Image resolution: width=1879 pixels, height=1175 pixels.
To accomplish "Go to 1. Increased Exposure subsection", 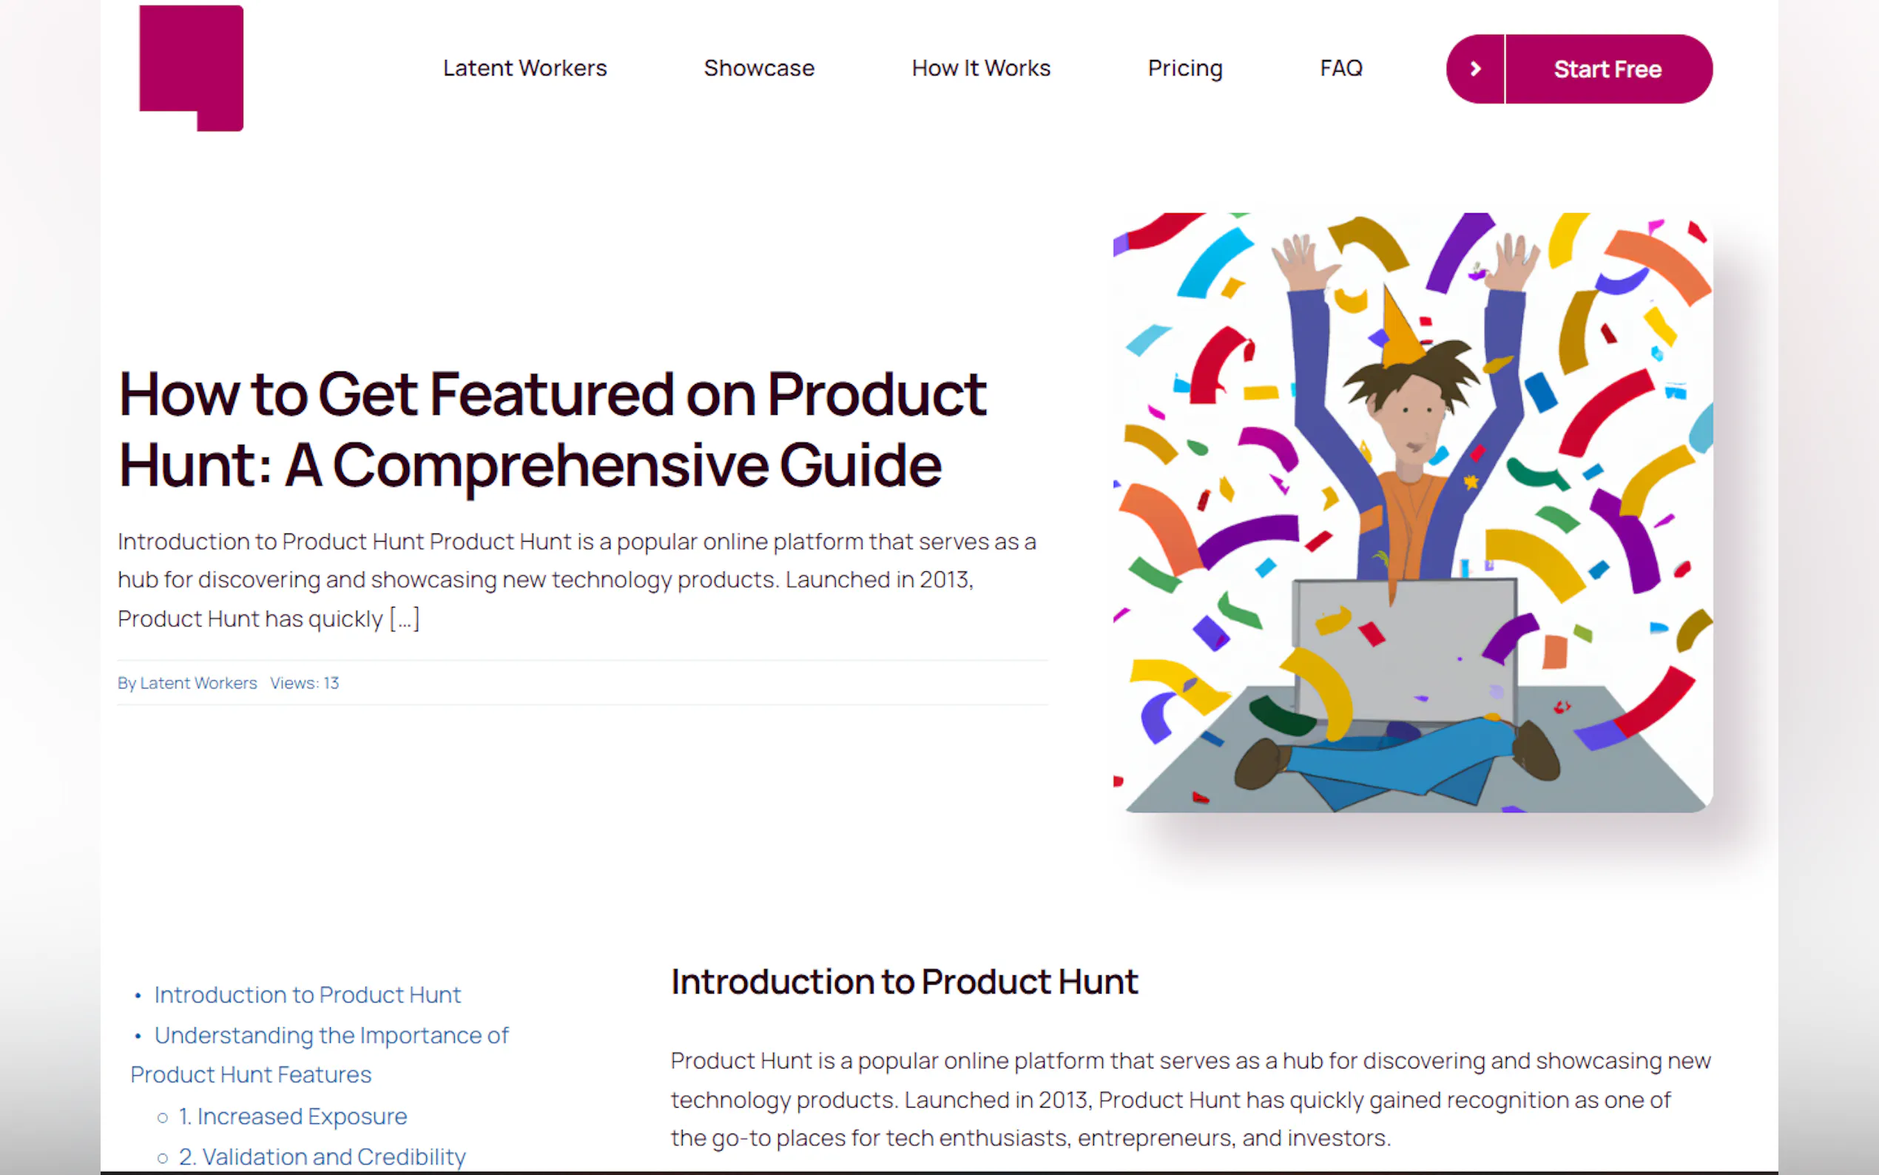I will click(x=301, y=1116).
